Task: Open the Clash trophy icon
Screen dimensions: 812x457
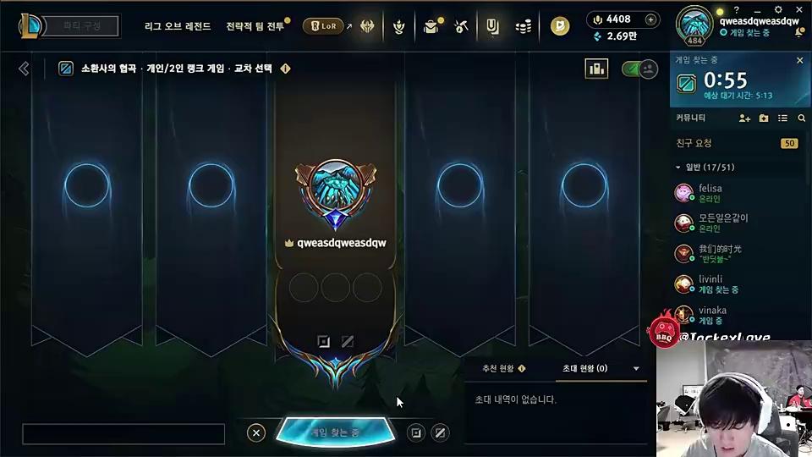Action: (x=398, y=26)
